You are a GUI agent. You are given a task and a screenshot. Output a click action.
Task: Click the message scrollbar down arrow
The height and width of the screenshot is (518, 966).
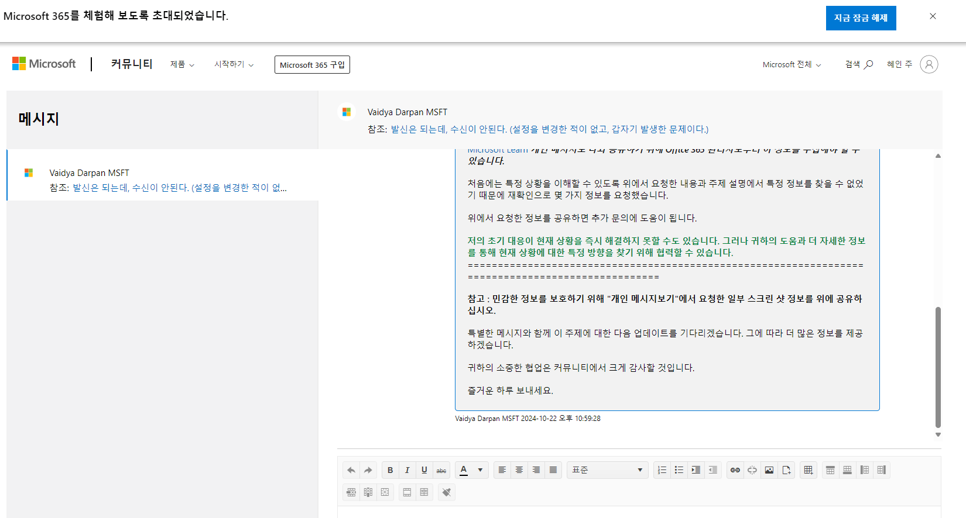click(x=938, y=434)
